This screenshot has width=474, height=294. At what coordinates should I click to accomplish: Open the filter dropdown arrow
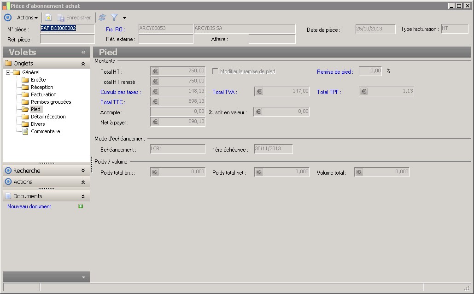[x=124, y=18]
